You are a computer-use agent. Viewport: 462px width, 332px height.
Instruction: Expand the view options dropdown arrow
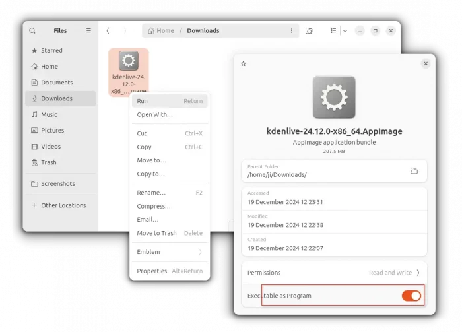[345, 30]
